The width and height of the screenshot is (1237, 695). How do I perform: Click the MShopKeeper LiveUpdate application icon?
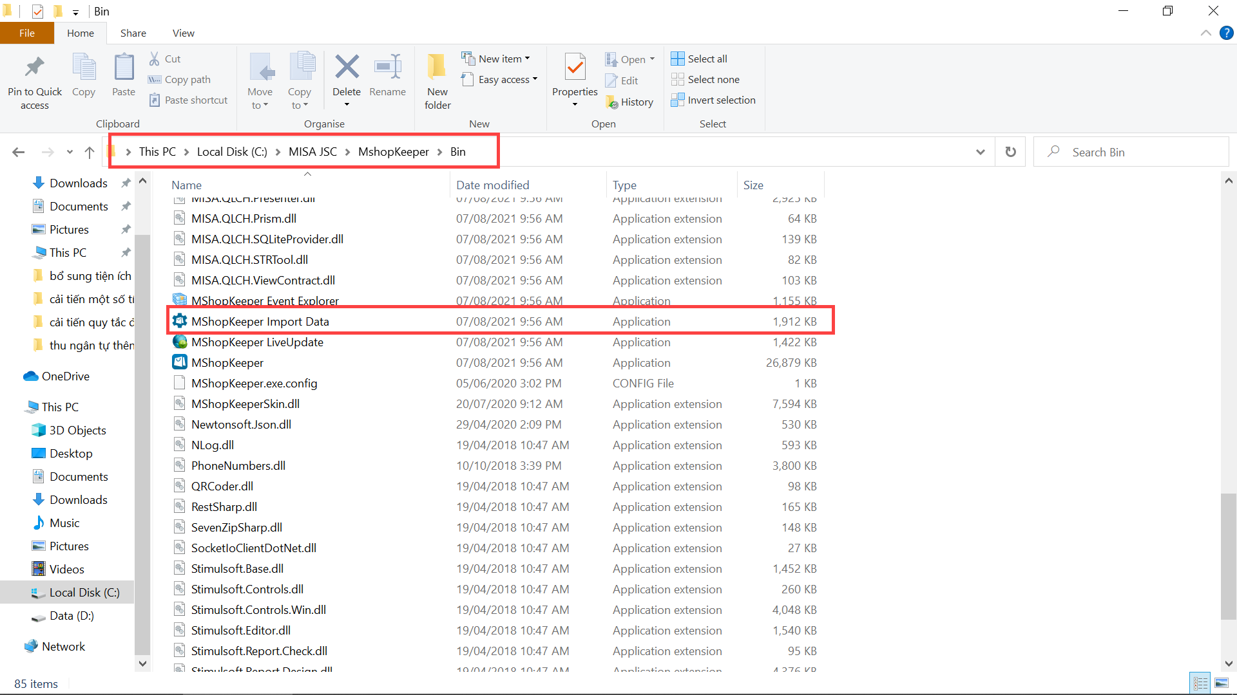[x=180, y=342]
